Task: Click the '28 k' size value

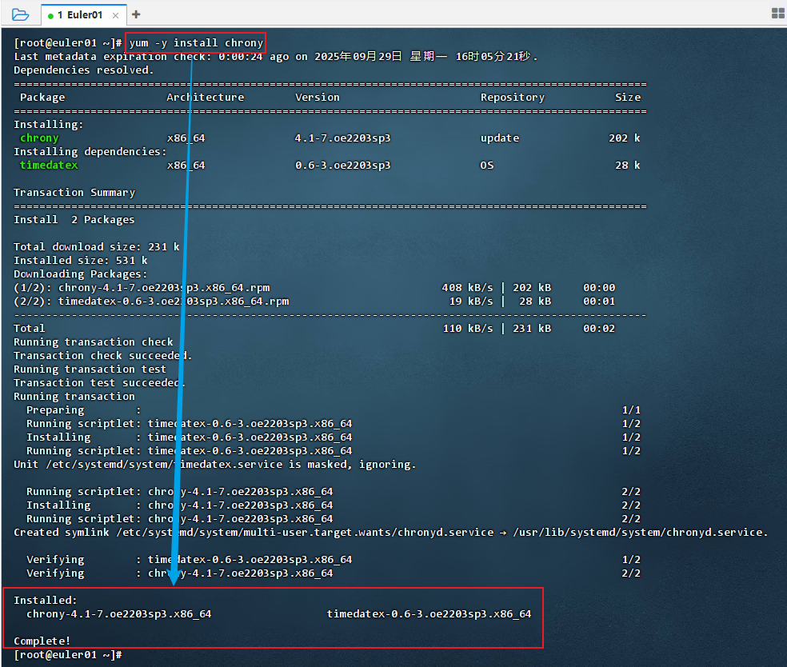Action: coord(628,165)
